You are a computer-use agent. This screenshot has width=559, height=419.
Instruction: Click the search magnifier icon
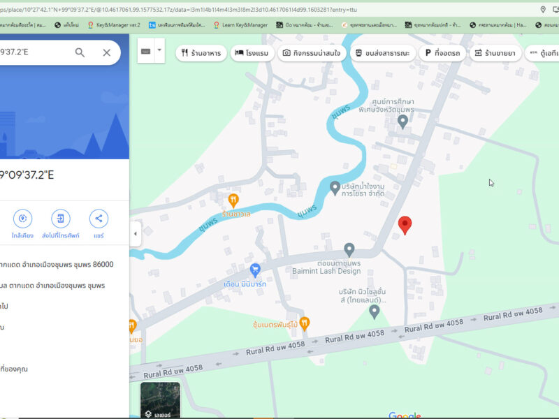coord(80,52)
